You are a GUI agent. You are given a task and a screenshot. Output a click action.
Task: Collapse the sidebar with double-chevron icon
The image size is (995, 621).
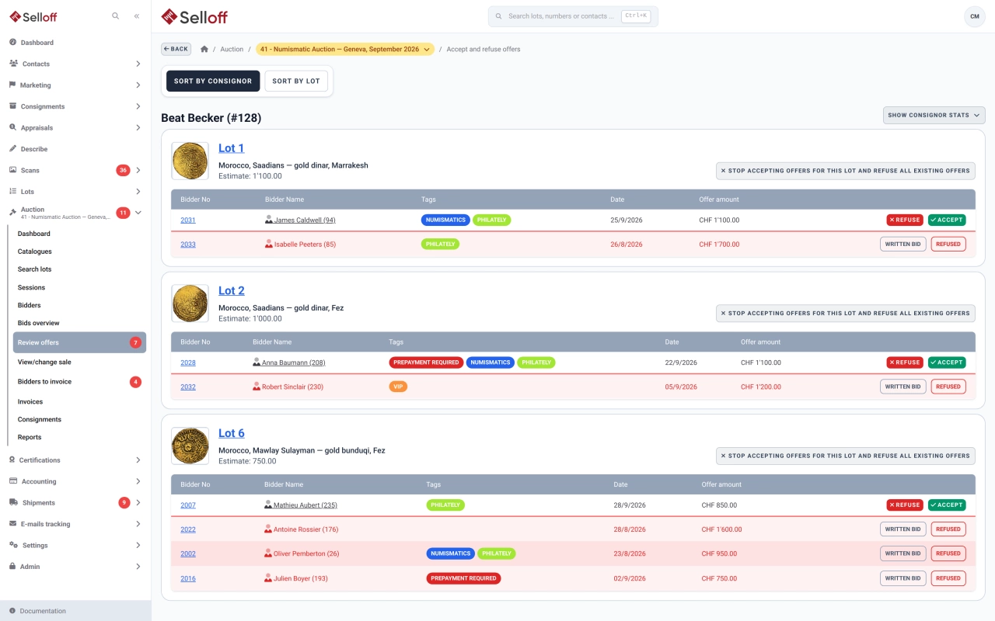pyautogui.click(x=137, y=16)
